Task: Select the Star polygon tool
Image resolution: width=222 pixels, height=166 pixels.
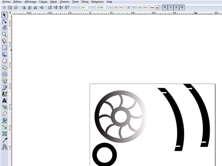Action: pos(4,68)
